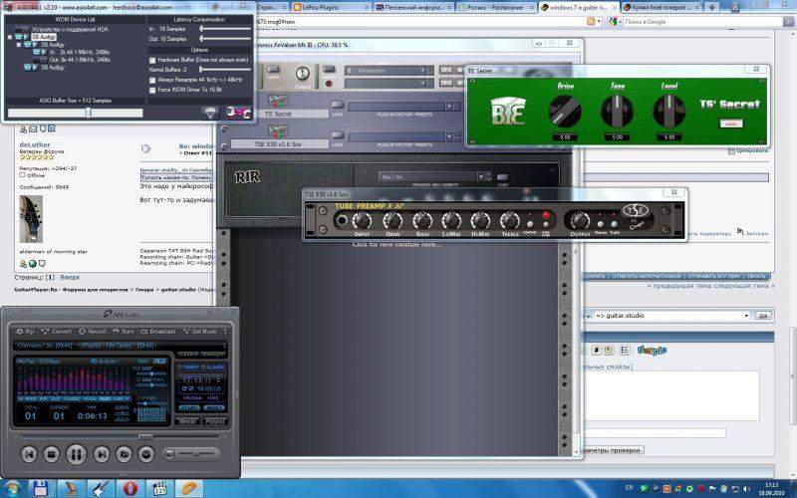Image resolution: width=797 pixels, height=498 pixels.
Task: Open the Rip menu in jetAudio
Action: [25, 331]
